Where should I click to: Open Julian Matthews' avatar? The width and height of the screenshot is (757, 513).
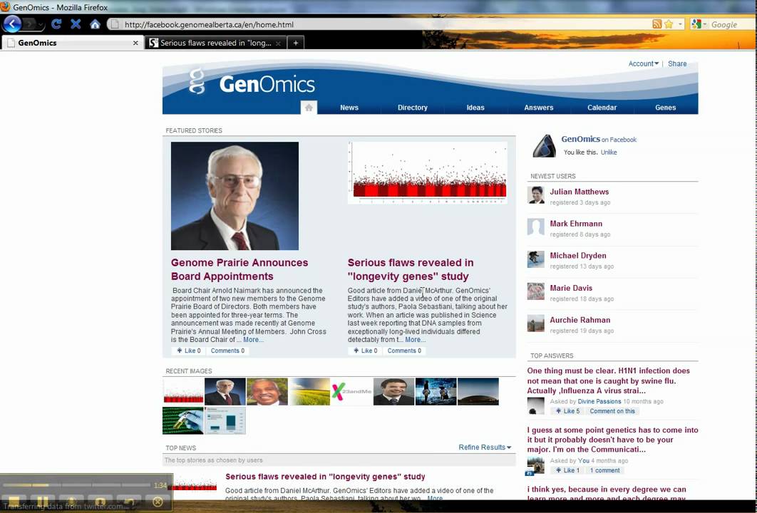(535, 195)
